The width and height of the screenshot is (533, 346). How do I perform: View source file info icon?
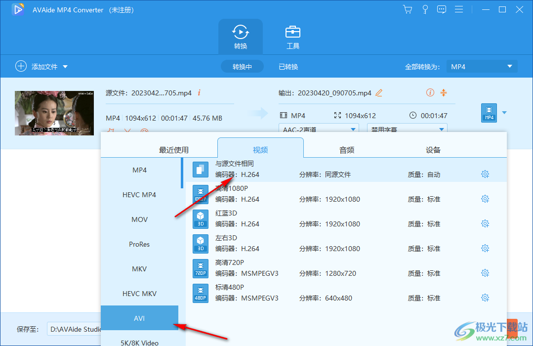point(199,92)
